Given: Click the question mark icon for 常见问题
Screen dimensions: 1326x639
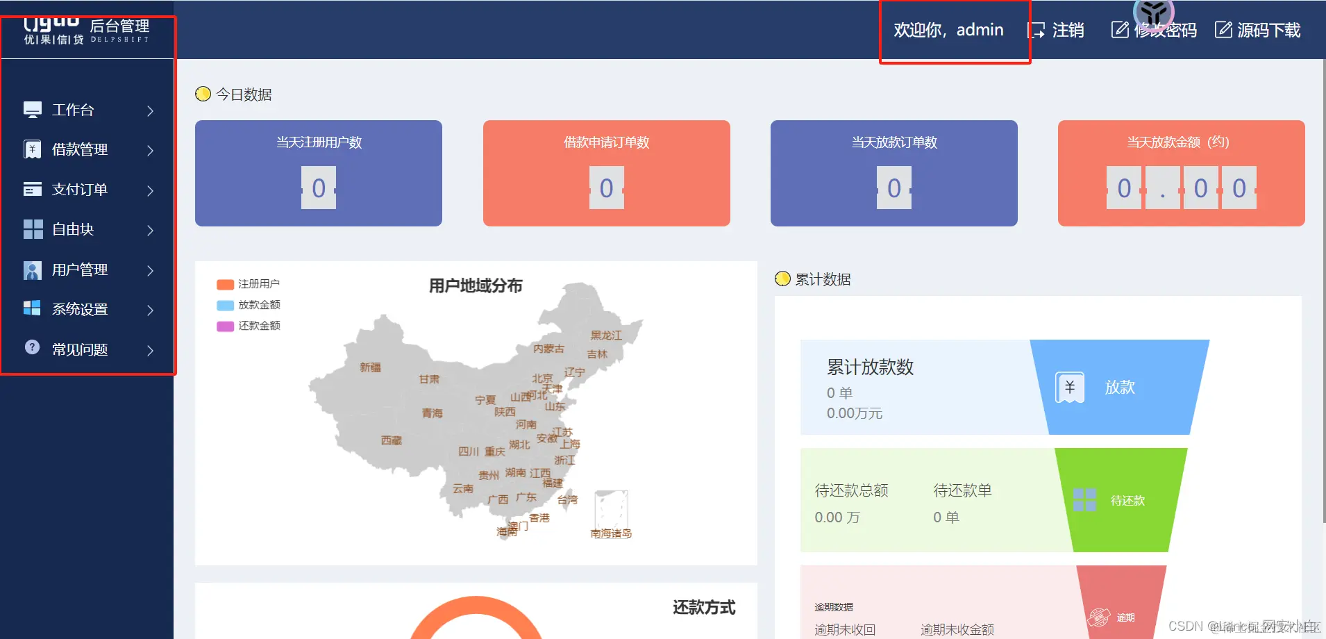Looking at the screenshot, I should coord(31,348).
